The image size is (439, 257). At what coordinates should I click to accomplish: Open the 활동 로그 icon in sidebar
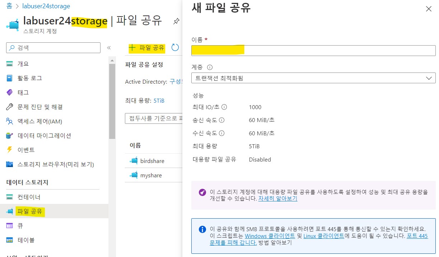click(x=10, y=78)
